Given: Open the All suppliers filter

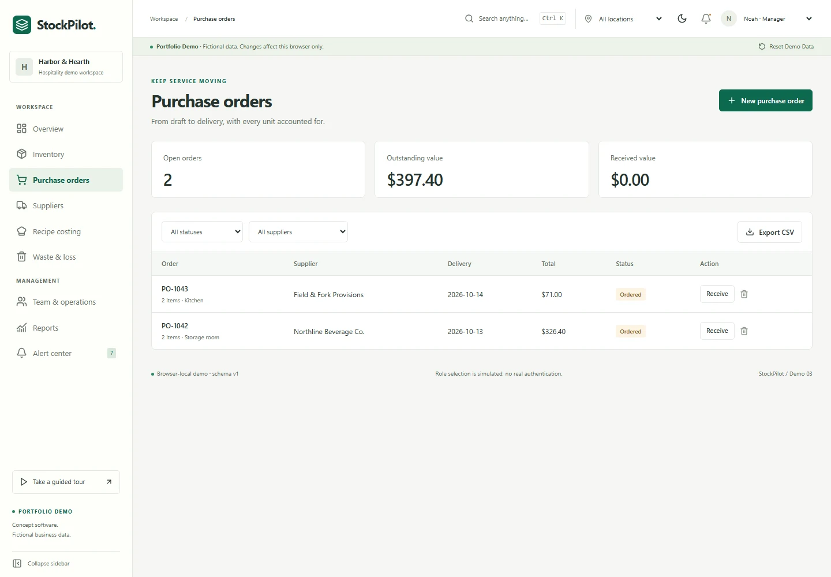Looking at the screenshot, I should [298, 232].
